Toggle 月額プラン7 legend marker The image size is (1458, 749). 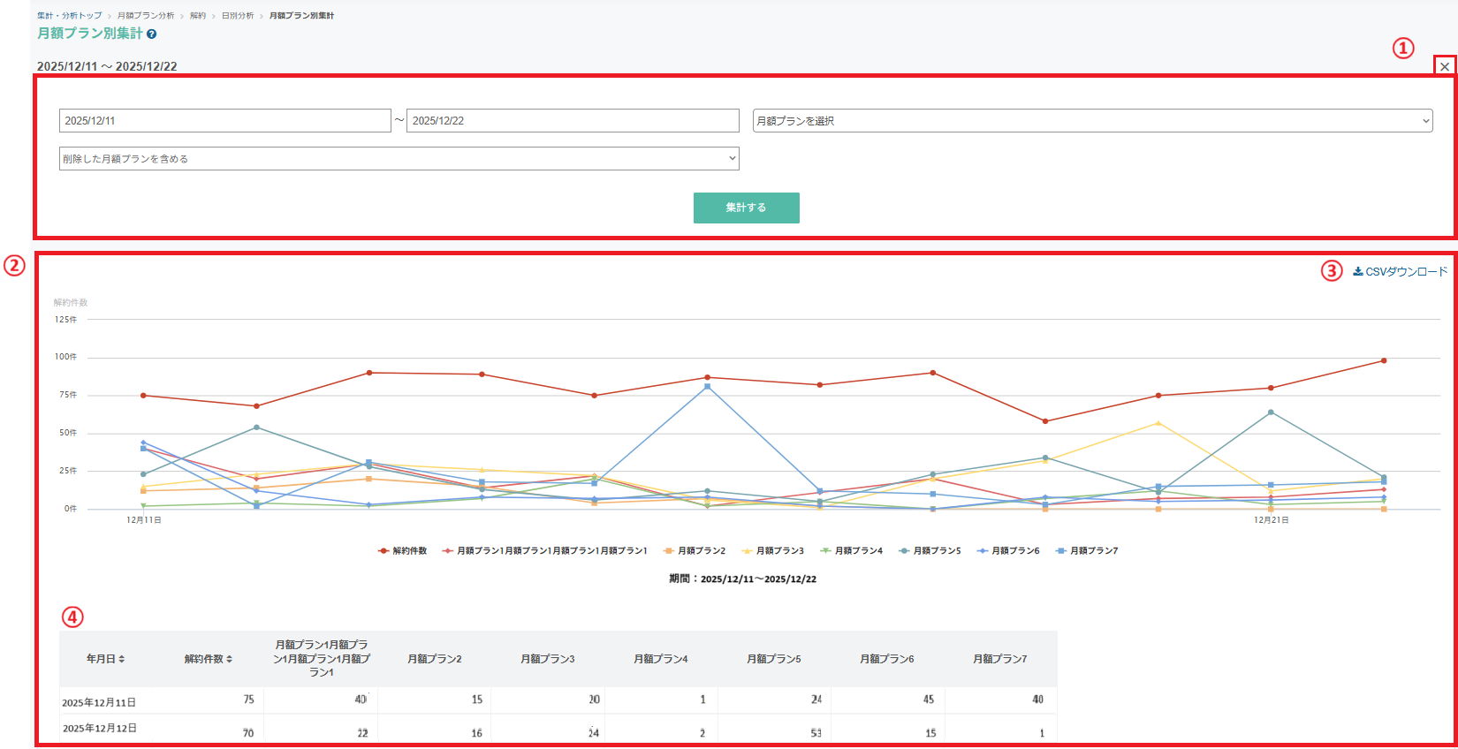point(1060,551)
